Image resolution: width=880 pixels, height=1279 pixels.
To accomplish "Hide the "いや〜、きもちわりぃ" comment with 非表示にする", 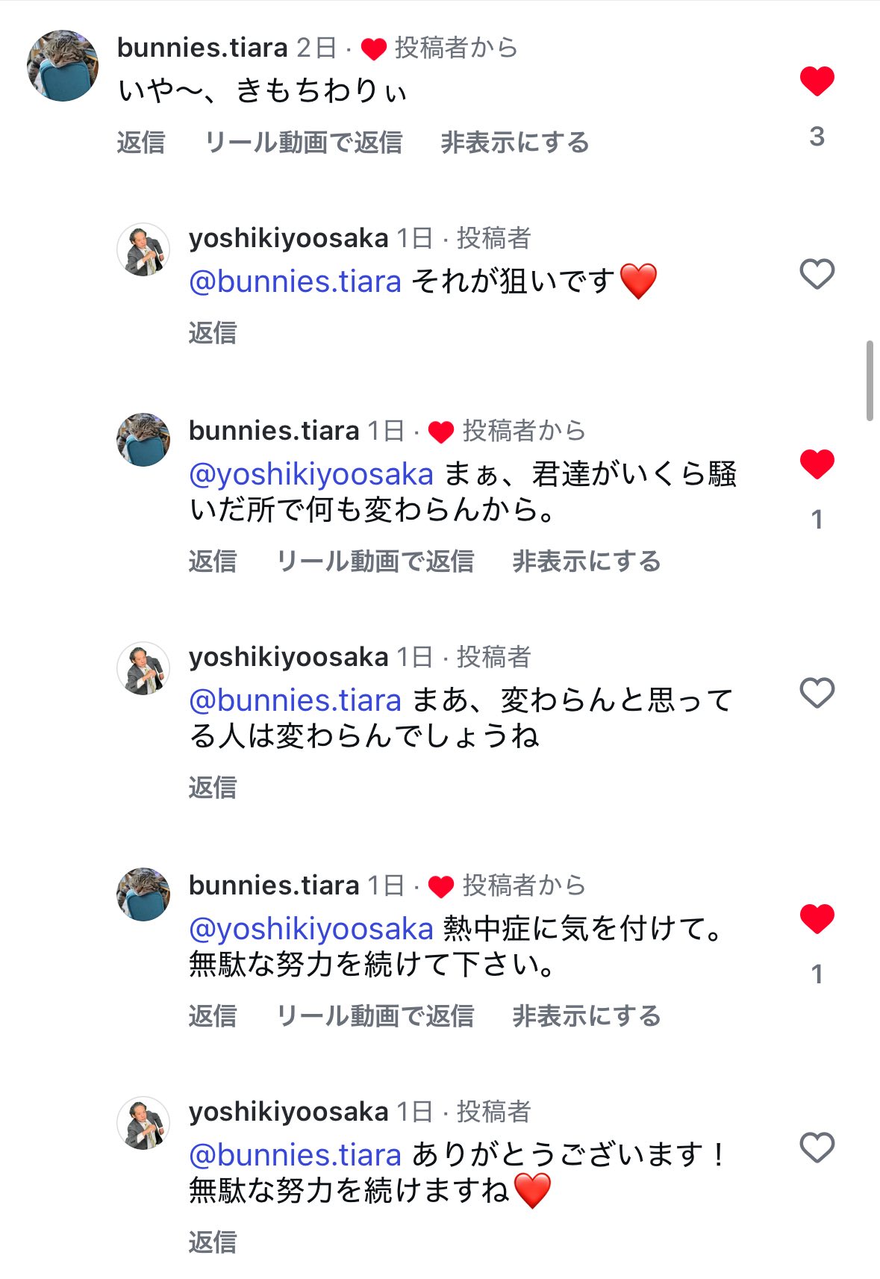I will tap(515, 143).
